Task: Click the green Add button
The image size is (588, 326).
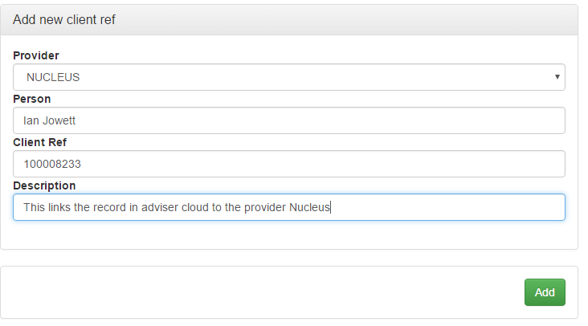Action: (x=545, y=292)
